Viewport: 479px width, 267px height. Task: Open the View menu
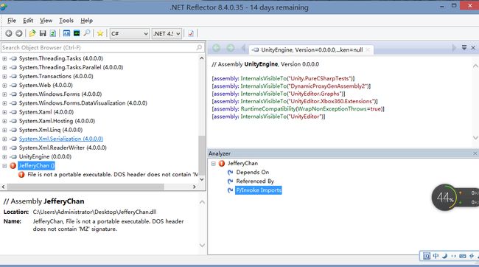46,21
